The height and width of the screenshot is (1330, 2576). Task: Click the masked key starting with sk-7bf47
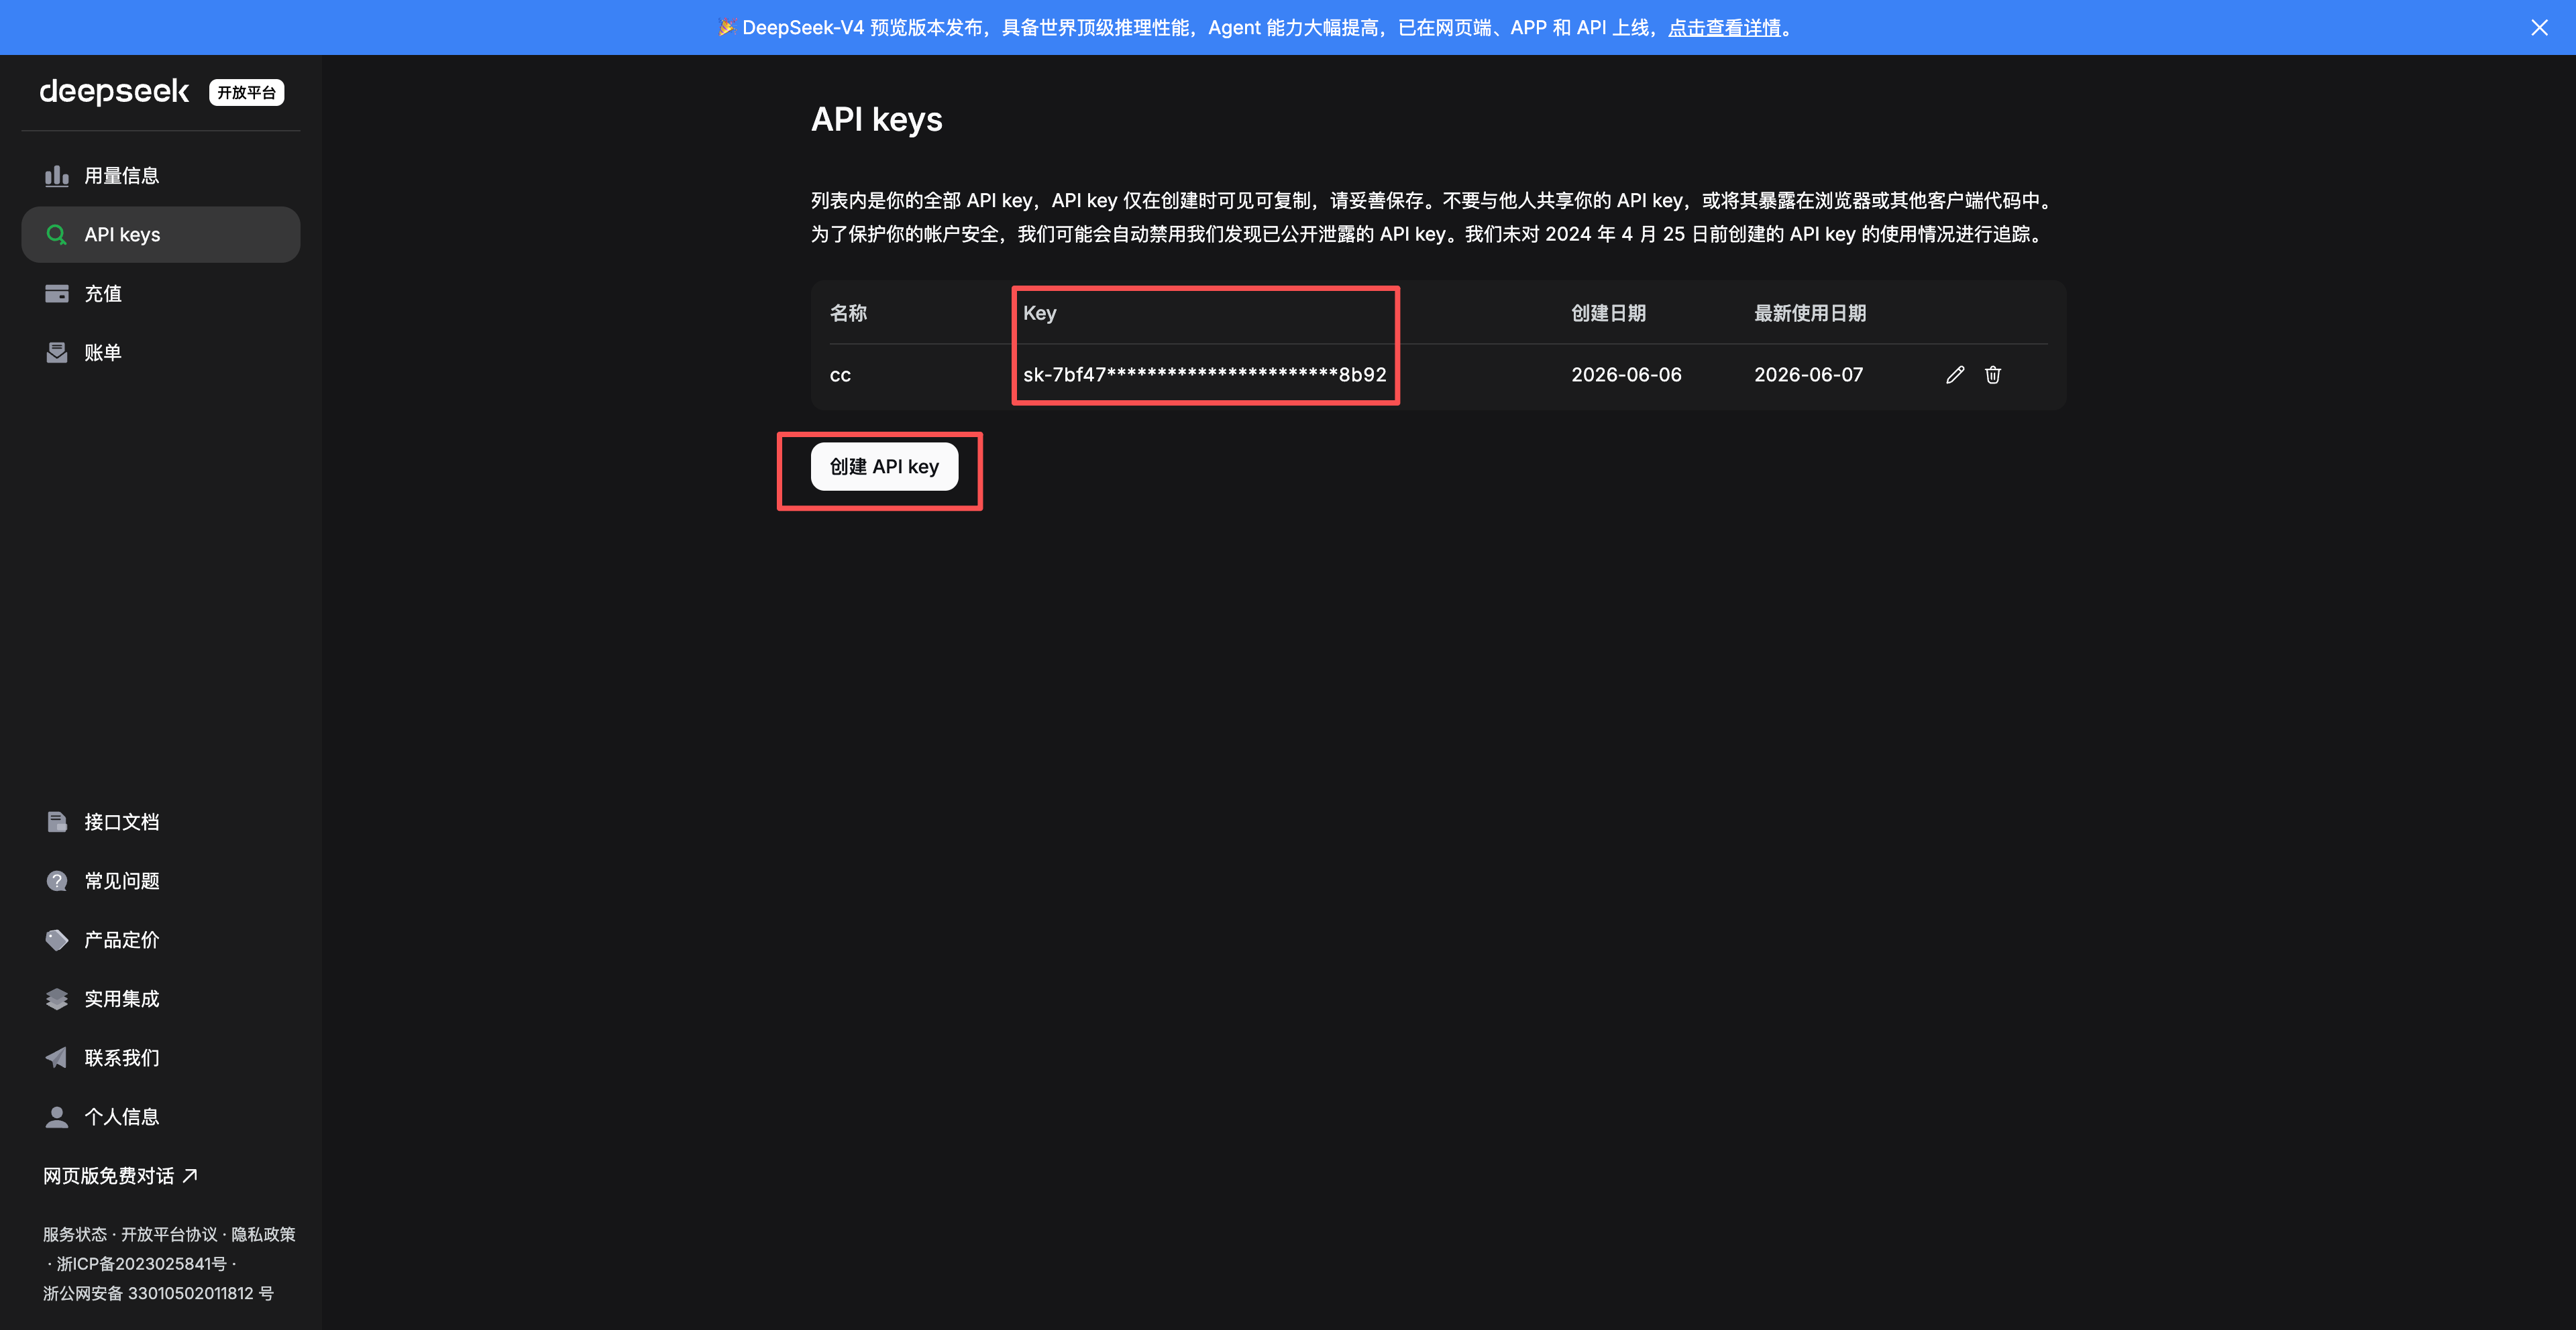point(1205,375)
